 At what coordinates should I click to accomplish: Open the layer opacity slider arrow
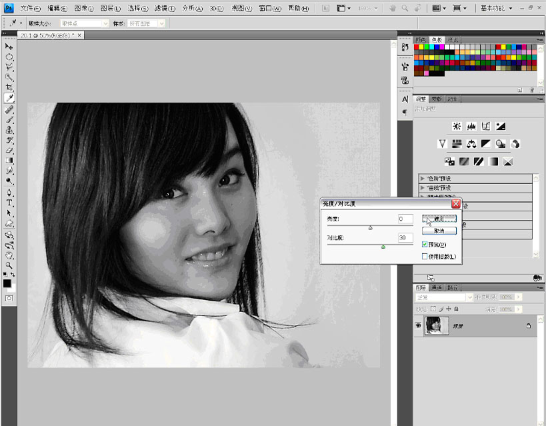[x=519, y=297]
